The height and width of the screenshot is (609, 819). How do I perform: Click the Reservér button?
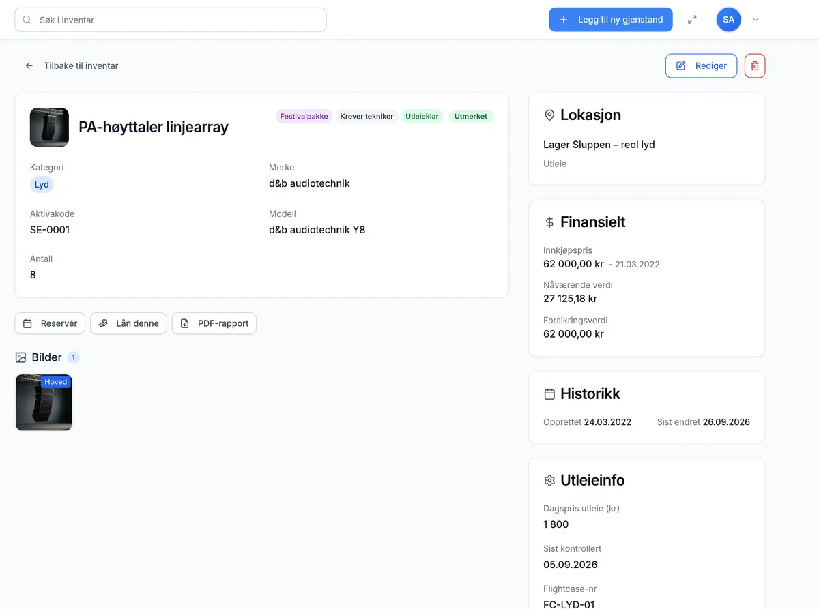[50, 323]
